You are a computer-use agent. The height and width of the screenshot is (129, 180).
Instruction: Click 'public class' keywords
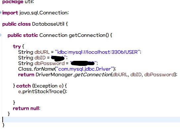tap(17, 24)
